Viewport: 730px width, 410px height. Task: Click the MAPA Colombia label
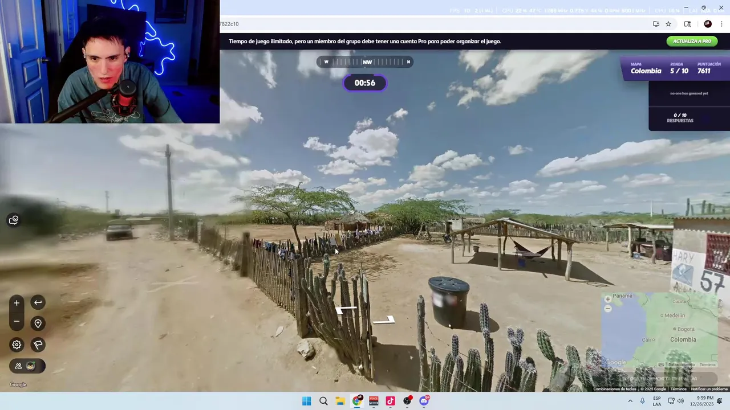pos(646,68)
